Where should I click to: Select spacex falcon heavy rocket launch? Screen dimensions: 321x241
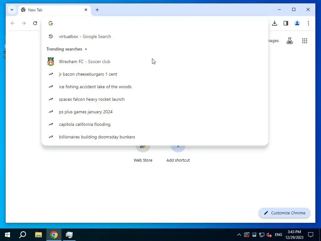pyautogui.click(x=155, y=99)
